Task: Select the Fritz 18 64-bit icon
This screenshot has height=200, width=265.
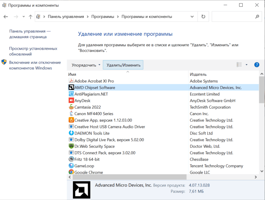Action: pos(71,159)
